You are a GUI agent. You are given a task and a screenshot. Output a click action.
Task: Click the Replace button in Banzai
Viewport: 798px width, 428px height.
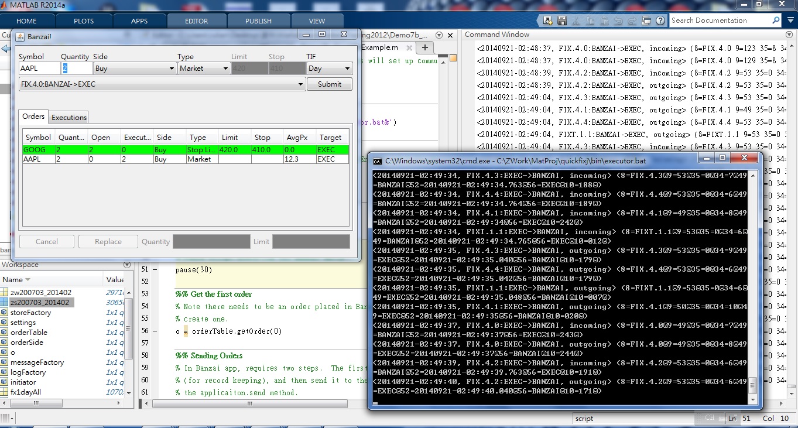click(108, 241)
